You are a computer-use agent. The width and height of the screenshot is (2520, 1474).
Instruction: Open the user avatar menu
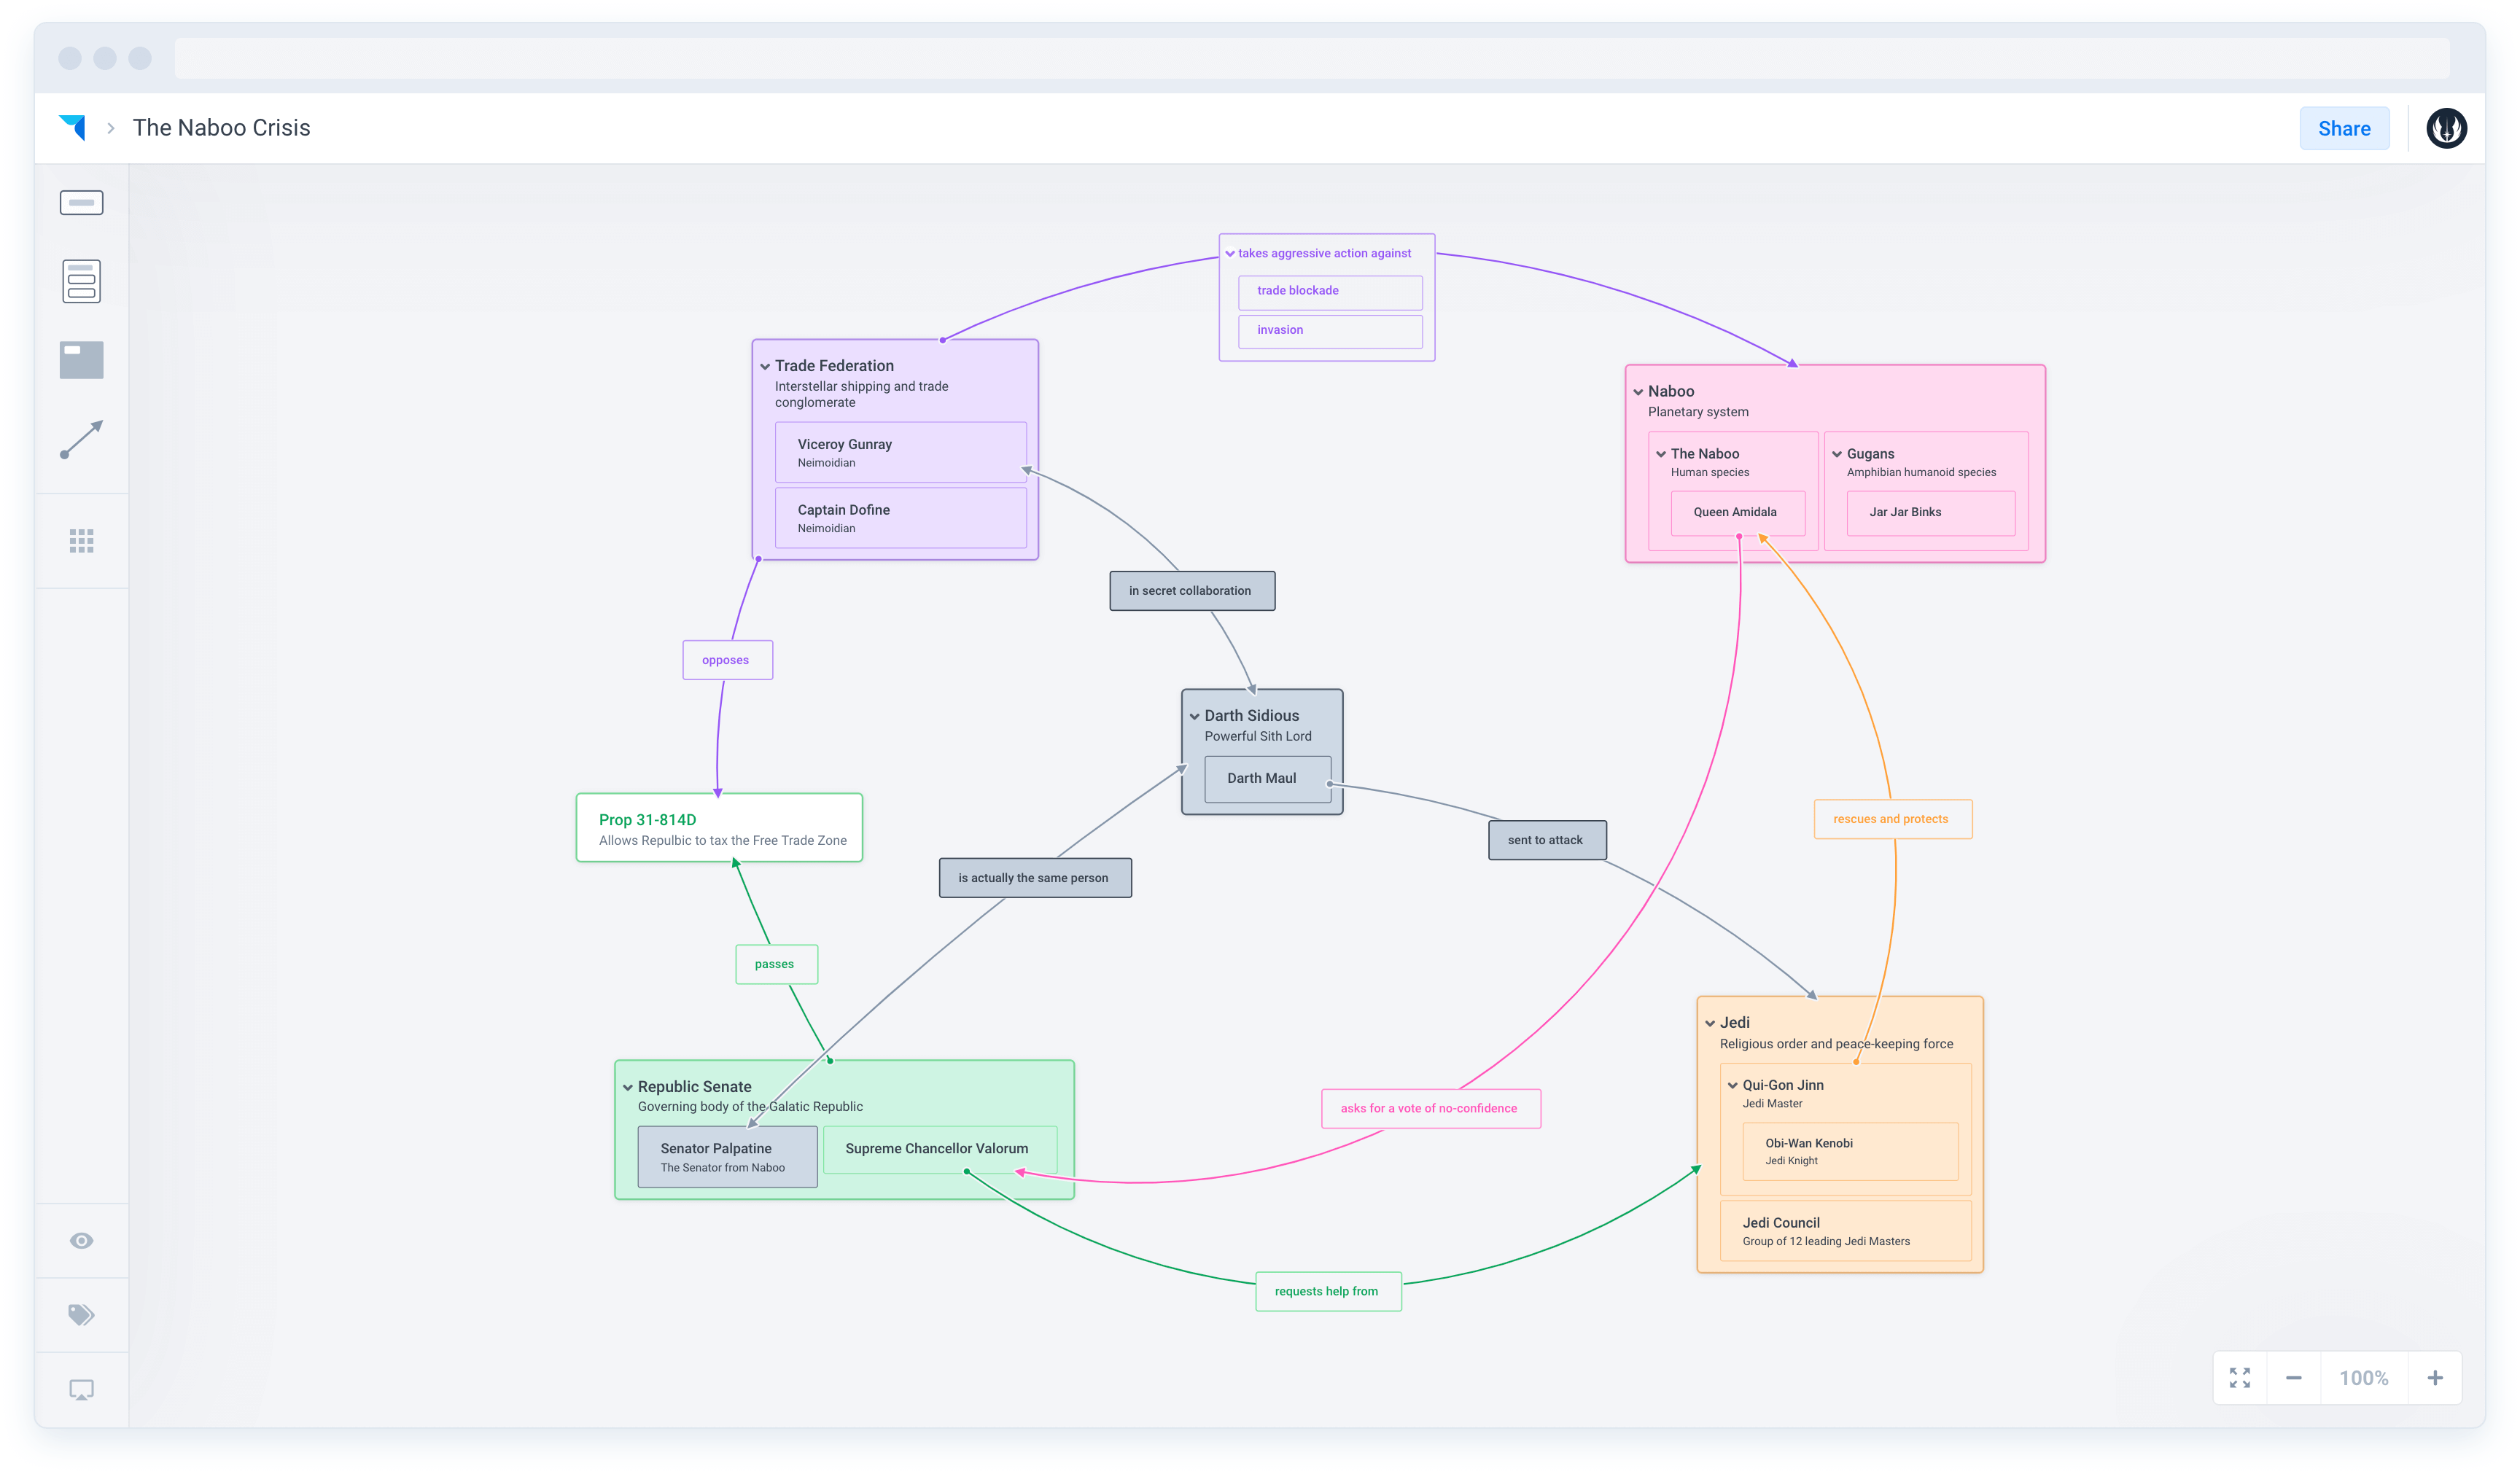[x=2446, y=128]
